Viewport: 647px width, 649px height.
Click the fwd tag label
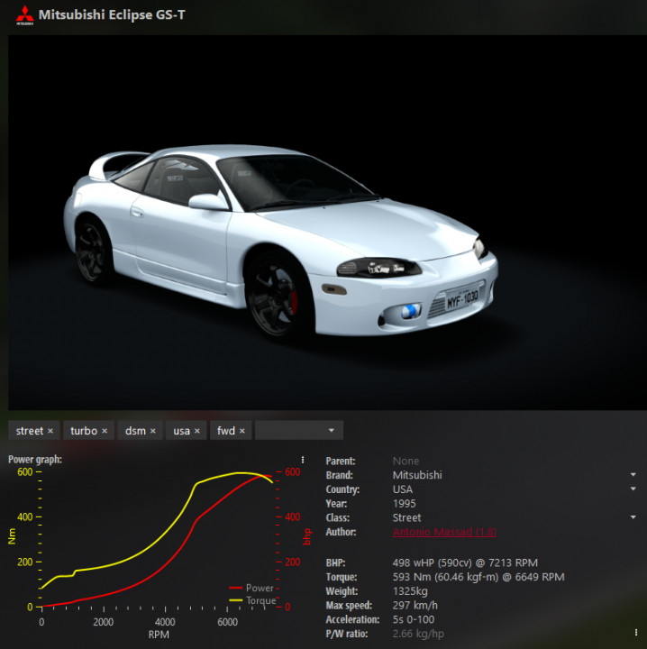(226, 431)
